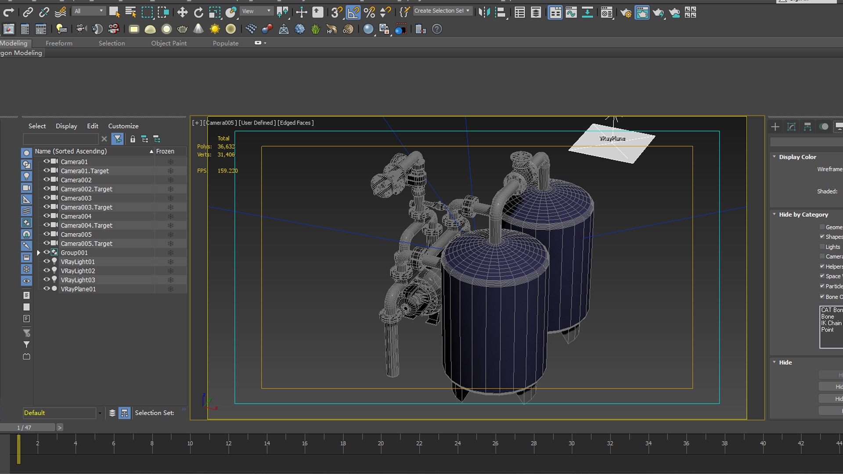Expand the Group001 tree node
This screenshot has width=843, height=474.
coord(39,253)
